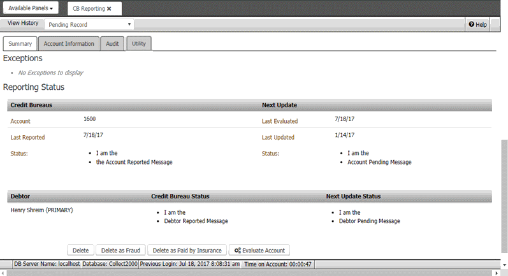Select the Utility tab
Image resolution: width=508 pixels, height=276 pixels.
tap(138, 44)
